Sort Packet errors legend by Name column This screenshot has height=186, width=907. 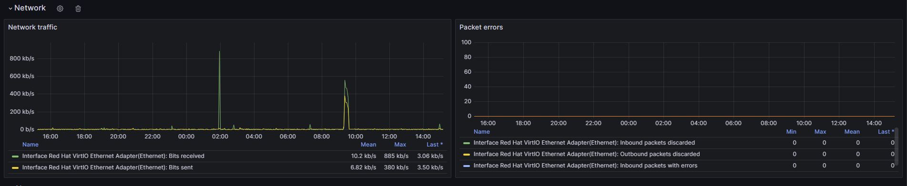click(x=481, y=132)
